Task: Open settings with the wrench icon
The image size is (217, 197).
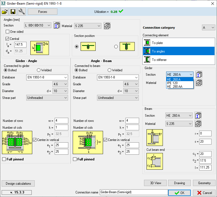Action: pos(22,12)
